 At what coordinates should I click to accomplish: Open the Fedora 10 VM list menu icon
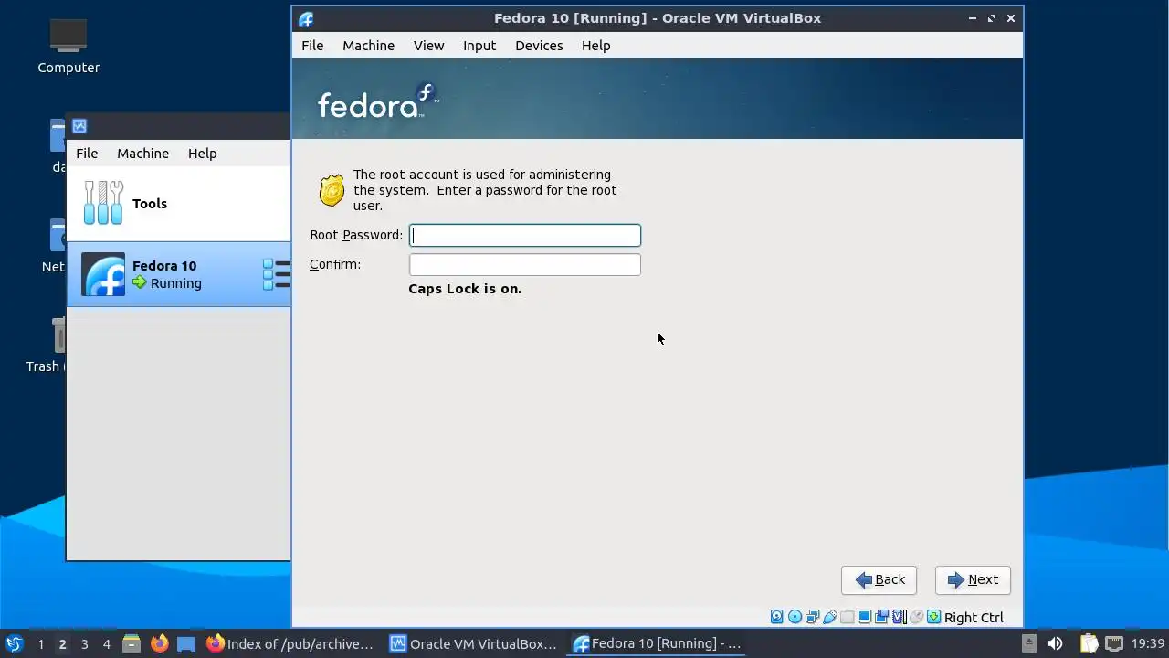pos(276,274)
